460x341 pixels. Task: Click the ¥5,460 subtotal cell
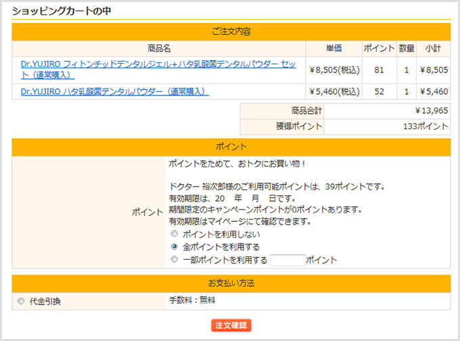[434, 91]
